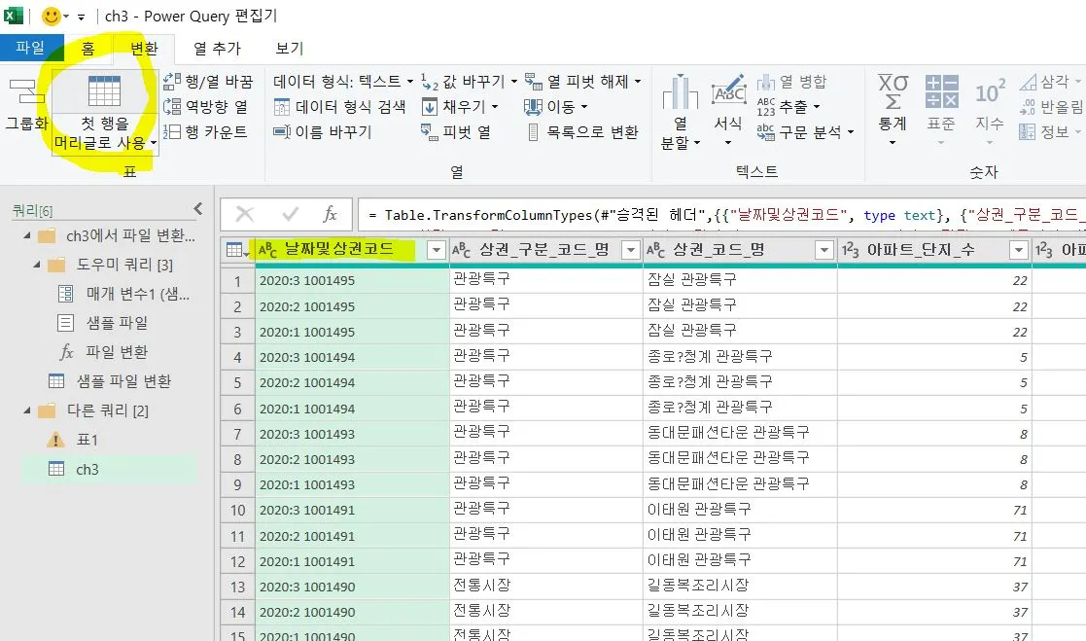1086x641 pixels.
Task: Select the 표1 query with warning
Action: [x=75, y=440]
